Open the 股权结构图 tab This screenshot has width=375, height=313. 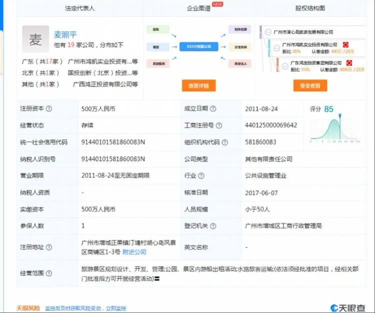pos(310,9)
